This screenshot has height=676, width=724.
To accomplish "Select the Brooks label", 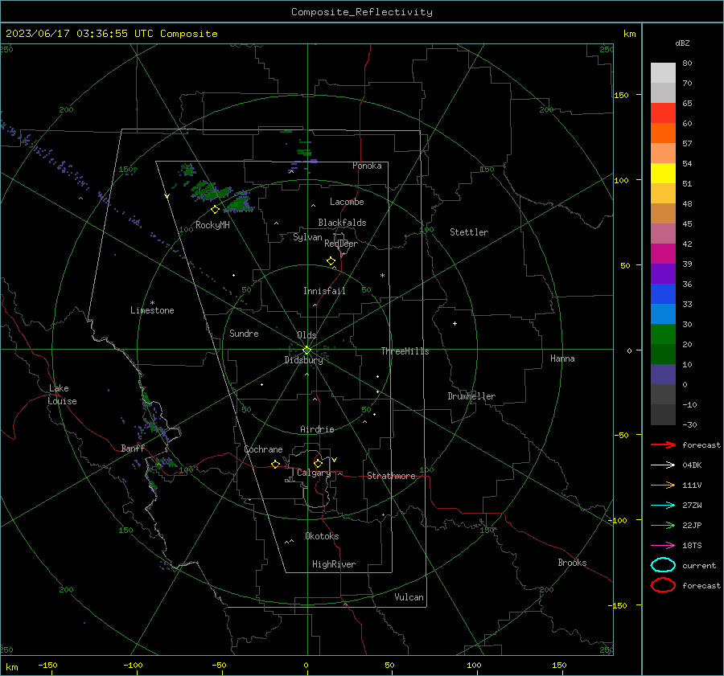I will (x=572, y=563).
